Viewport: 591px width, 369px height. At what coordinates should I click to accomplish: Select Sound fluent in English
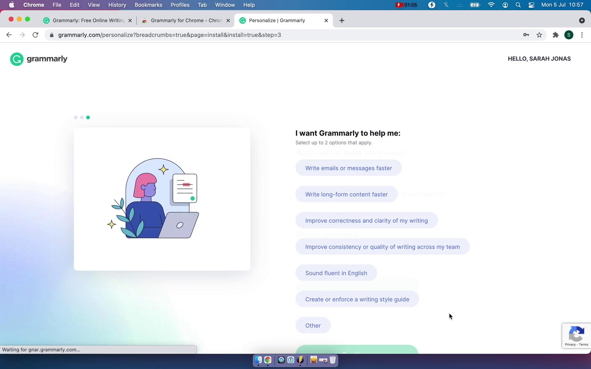[336, 273]
